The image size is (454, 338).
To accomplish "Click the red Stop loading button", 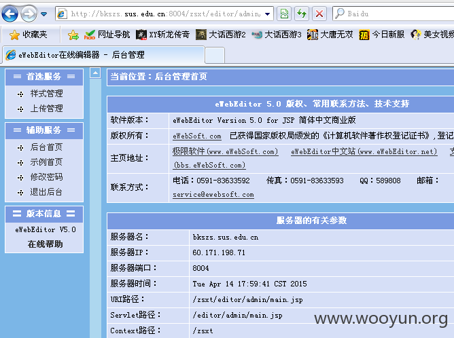I will (x=319, y=14).
